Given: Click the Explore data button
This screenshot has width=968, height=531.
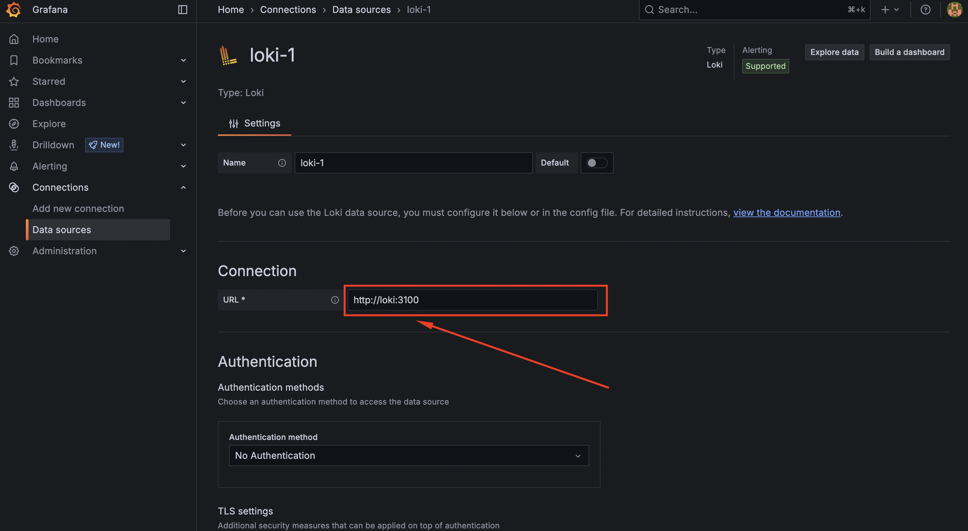Looking at the screenshot, I should click(834, 52).
